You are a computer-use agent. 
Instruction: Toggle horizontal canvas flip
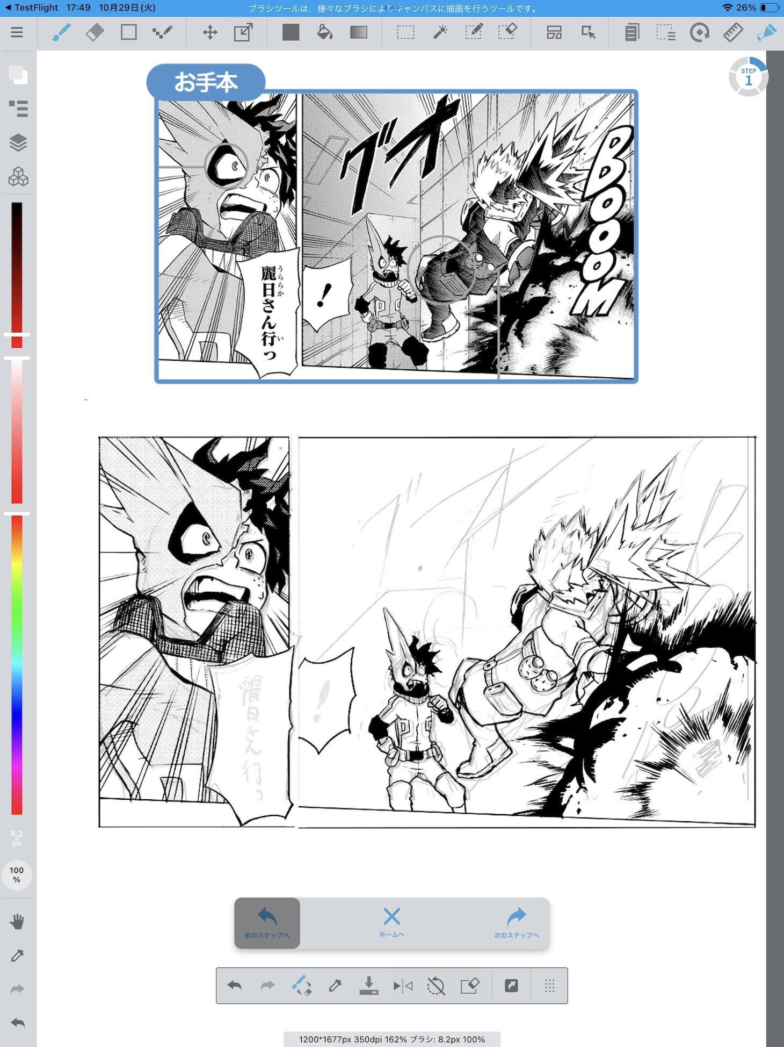click(x=403, y=986)
